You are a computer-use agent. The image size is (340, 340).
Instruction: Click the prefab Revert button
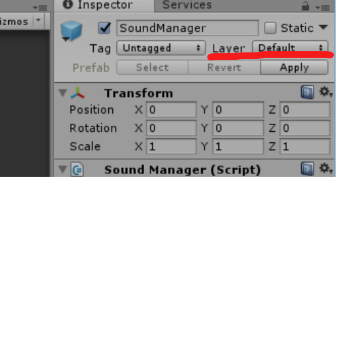point(224,67)
